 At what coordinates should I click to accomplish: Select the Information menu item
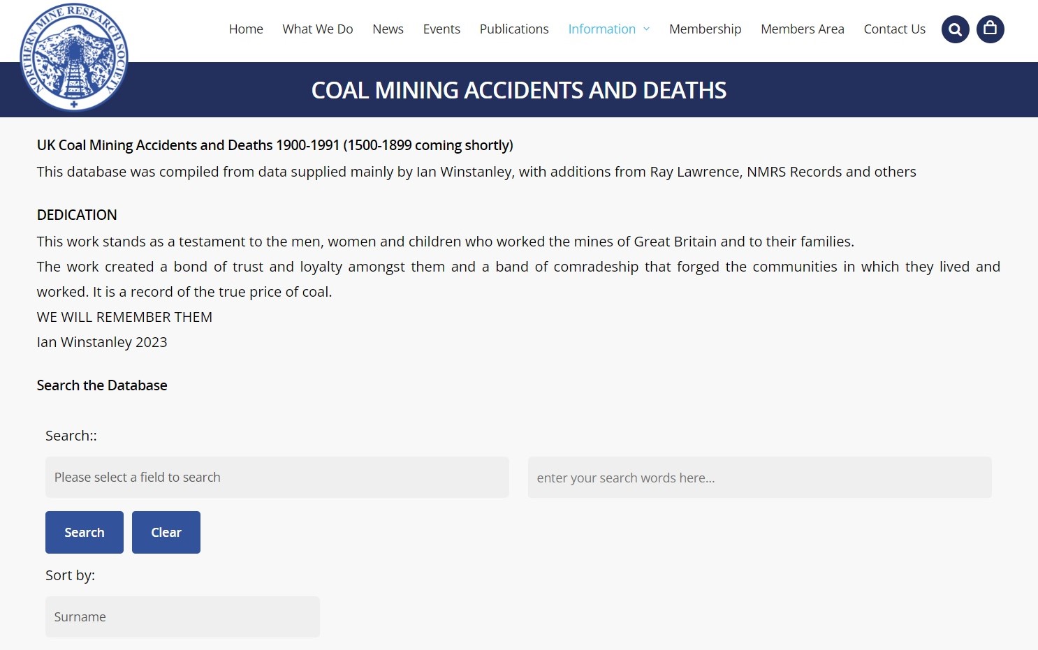pyautogui.click(x=601, y=29)
